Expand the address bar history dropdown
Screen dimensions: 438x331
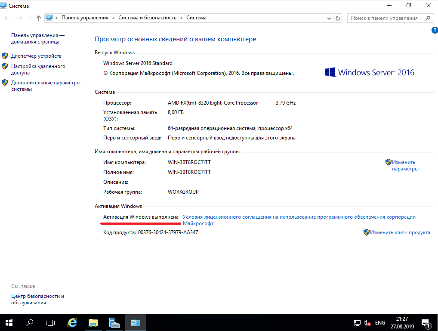(x=329, y=18)
